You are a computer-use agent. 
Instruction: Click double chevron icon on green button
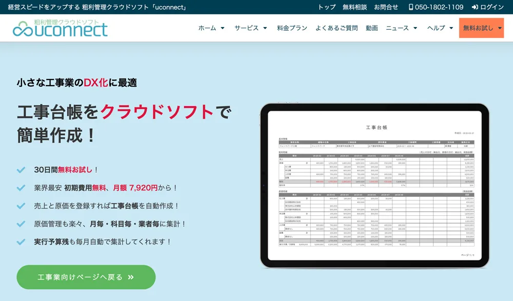131,277
